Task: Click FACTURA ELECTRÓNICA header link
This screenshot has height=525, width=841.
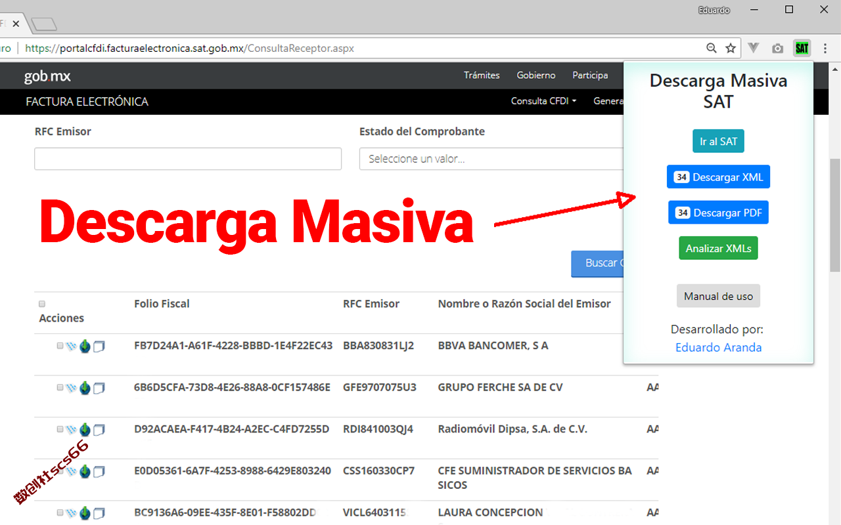Action: [x=87, y=102]
